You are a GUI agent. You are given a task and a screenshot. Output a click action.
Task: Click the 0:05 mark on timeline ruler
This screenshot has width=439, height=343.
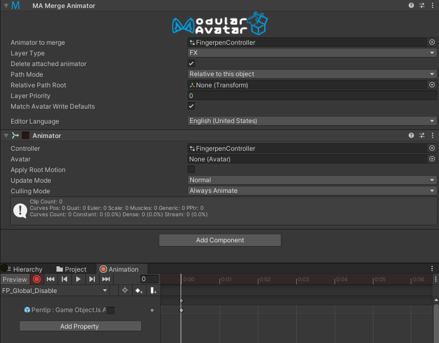point(380,279)
